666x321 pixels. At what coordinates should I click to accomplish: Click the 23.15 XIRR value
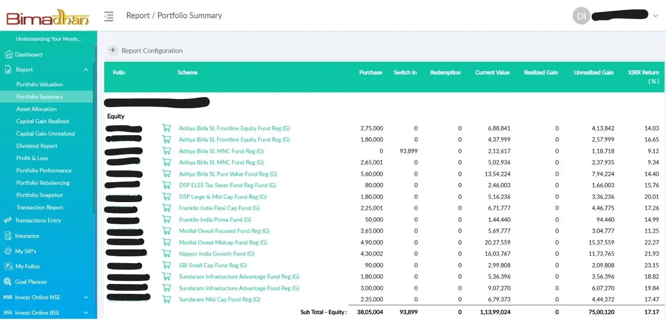(x=652, y=265)
